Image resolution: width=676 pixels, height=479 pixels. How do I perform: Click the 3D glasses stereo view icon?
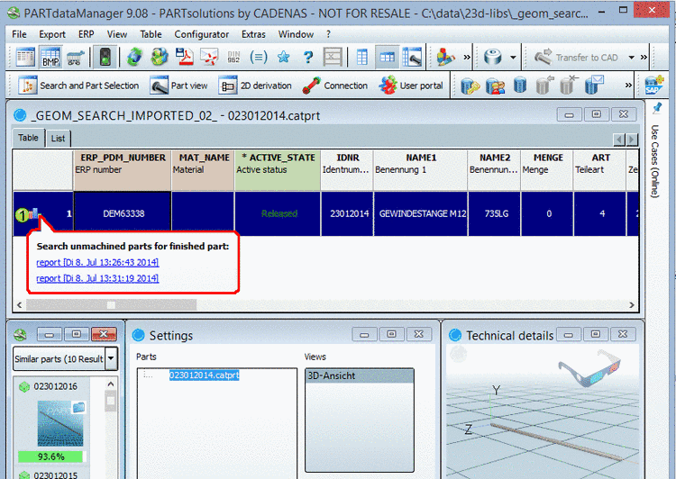point(589,367)
